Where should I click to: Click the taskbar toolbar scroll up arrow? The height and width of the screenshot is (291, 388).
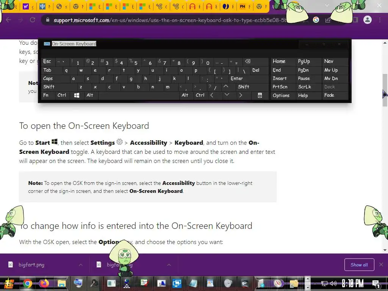click(308, 279)
